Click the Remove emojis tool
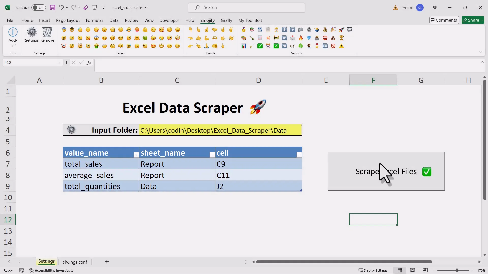 pos(47,36)
